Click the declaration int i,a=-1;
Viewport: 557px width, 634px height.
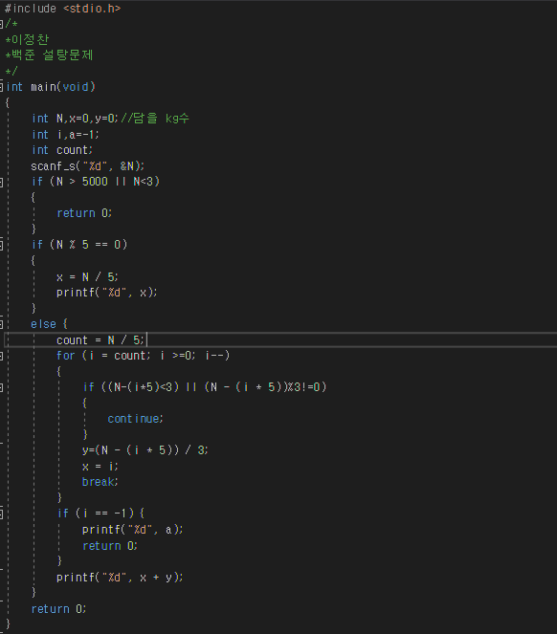[x=65, y=134]
